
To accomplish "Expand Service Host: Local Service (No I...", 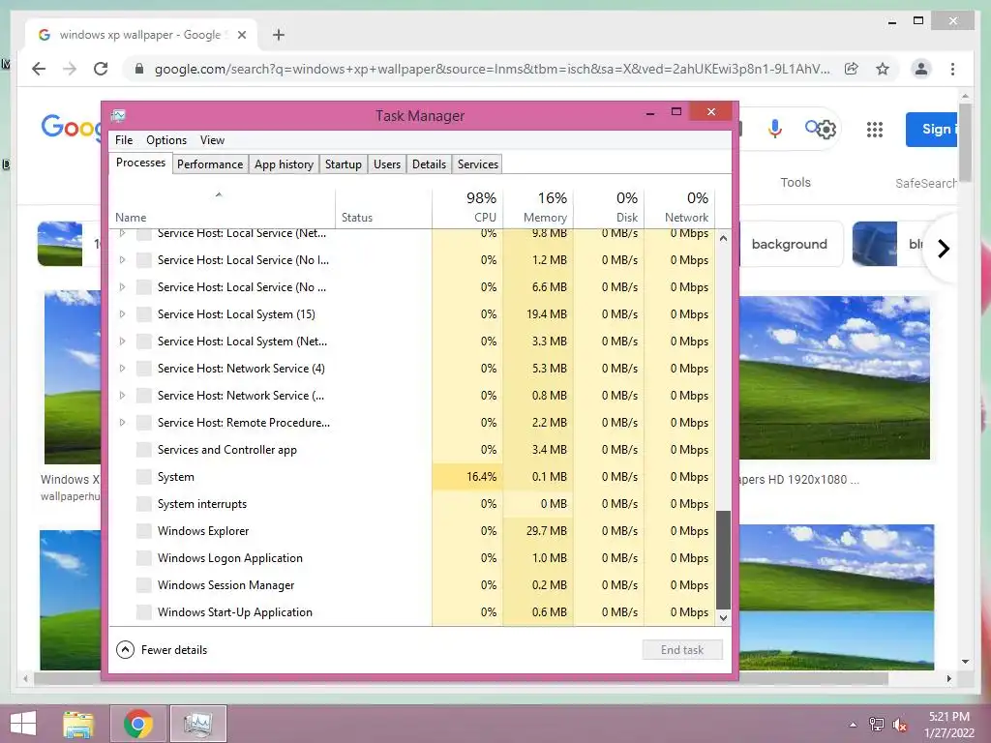I will pos(123,260).
